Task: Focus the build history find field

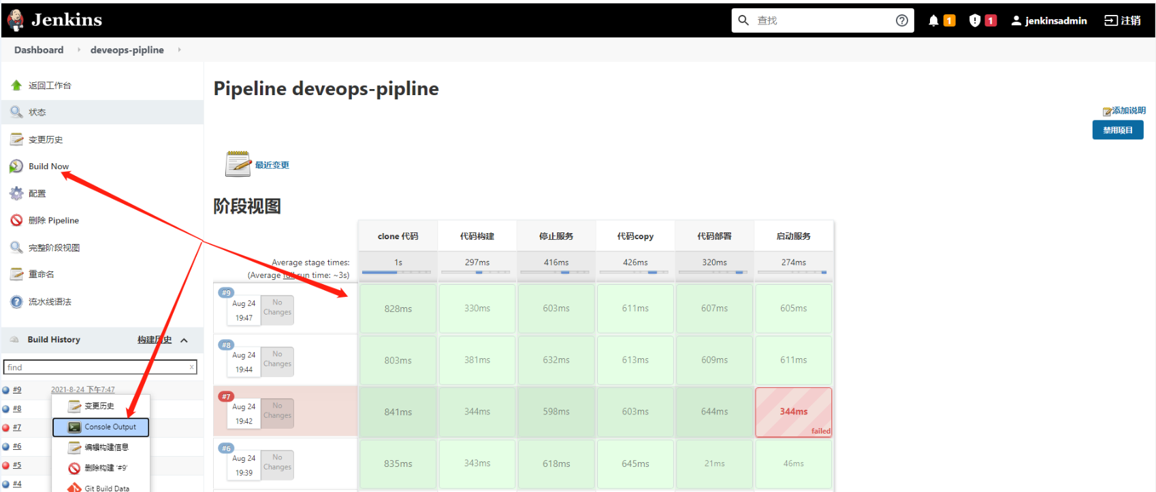Action: tap(100, 367)
